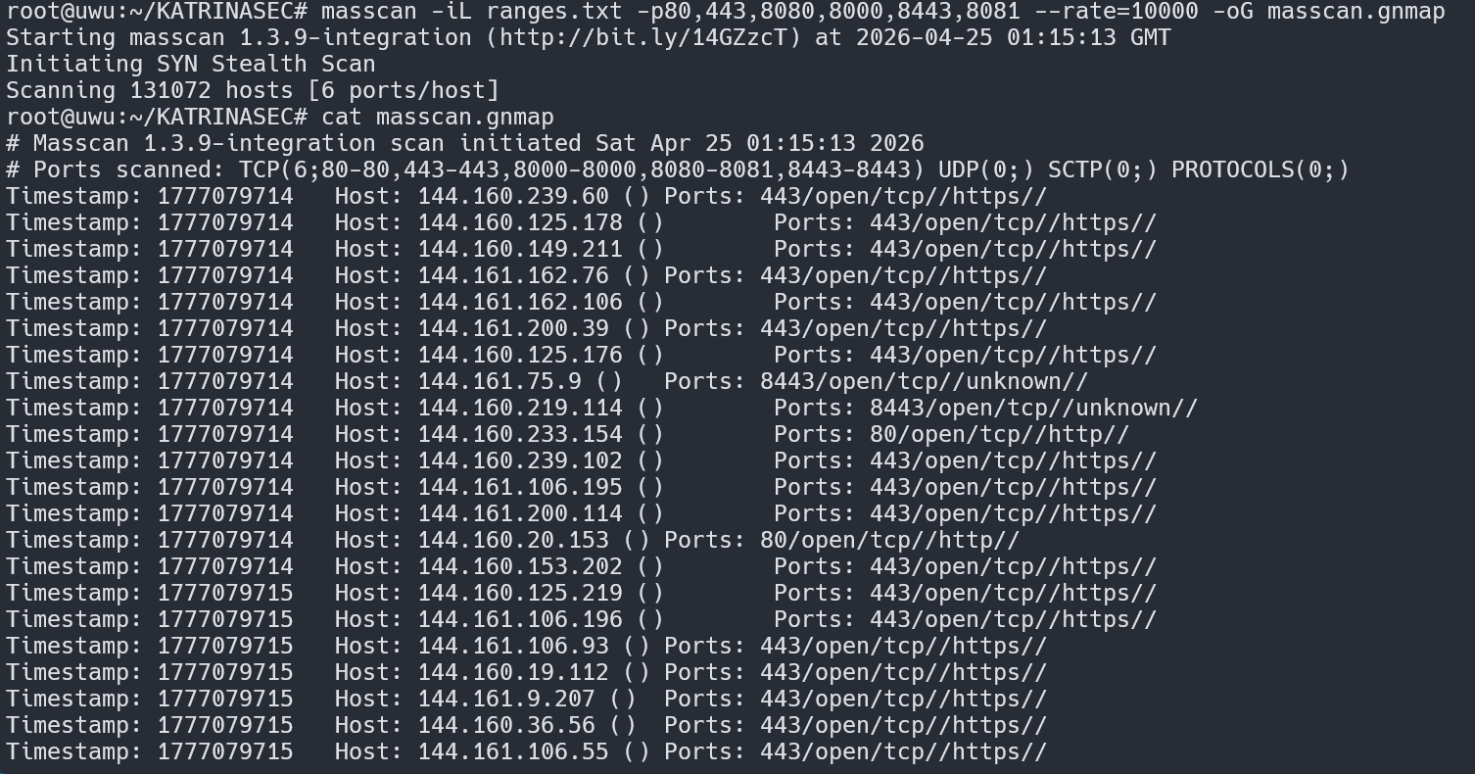
Task: Click the IP 144.161.200.114
Action: pyautogui.click(x=520, y=513)
